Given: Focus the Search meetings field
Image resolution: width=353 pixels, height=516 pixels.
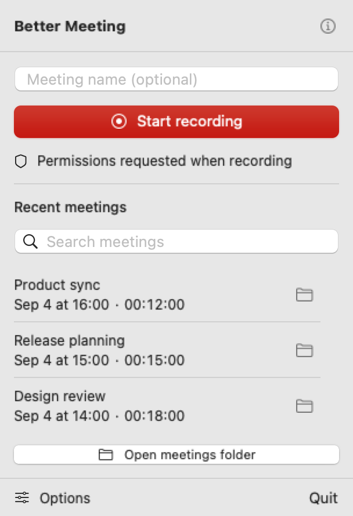Looking at the screenshot, I should click(x=176, y=241).
